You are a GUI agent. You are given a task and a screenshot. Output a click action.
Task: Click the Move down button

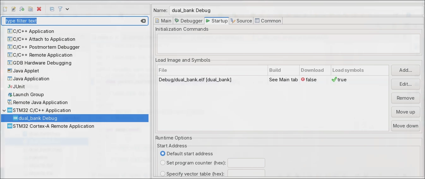pos(405,126)
